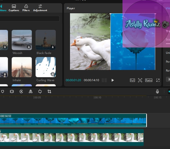Open the Filters tab
Image resolution: width=170 pixels, height=149 pixels.
(x=26, y=8)
